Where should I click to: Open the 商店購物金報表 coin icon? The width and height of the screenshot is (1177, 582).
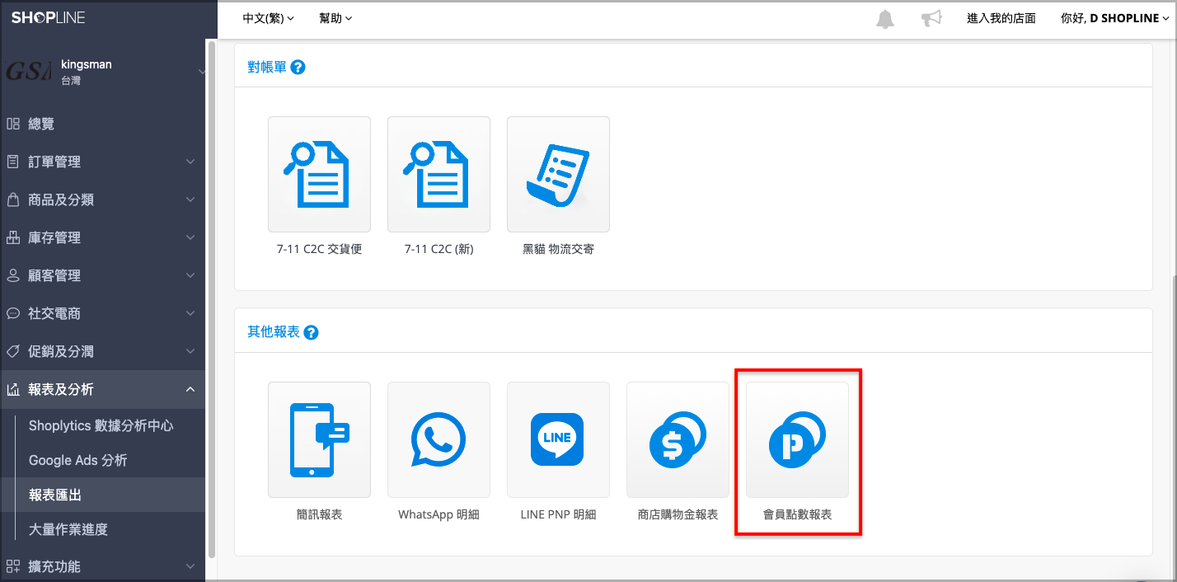[x=678, y=439]
